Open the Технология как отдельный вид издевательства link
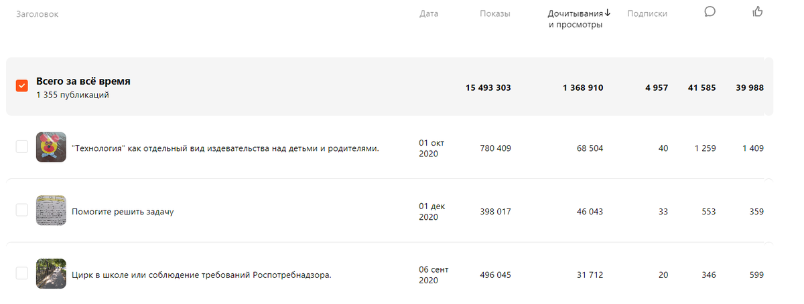 click(225, 148)
